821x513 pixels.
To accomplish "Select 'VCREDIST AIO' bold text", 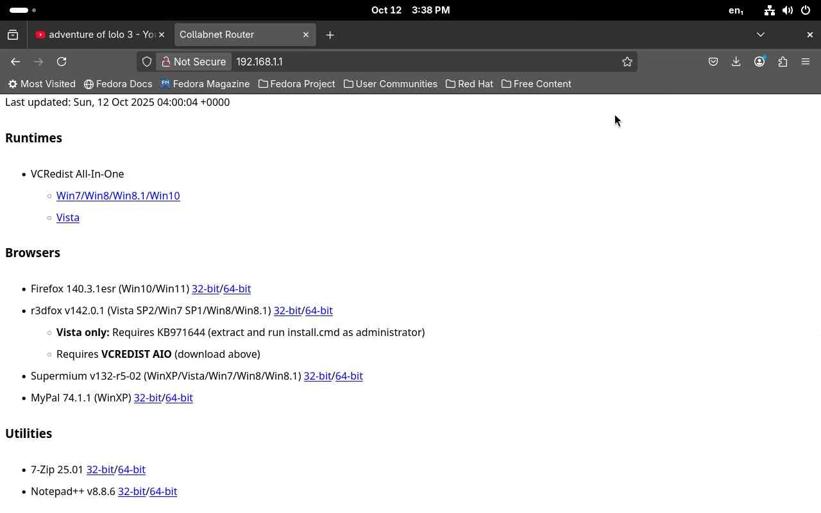I will pyautogui.click(x=137, y=354).
